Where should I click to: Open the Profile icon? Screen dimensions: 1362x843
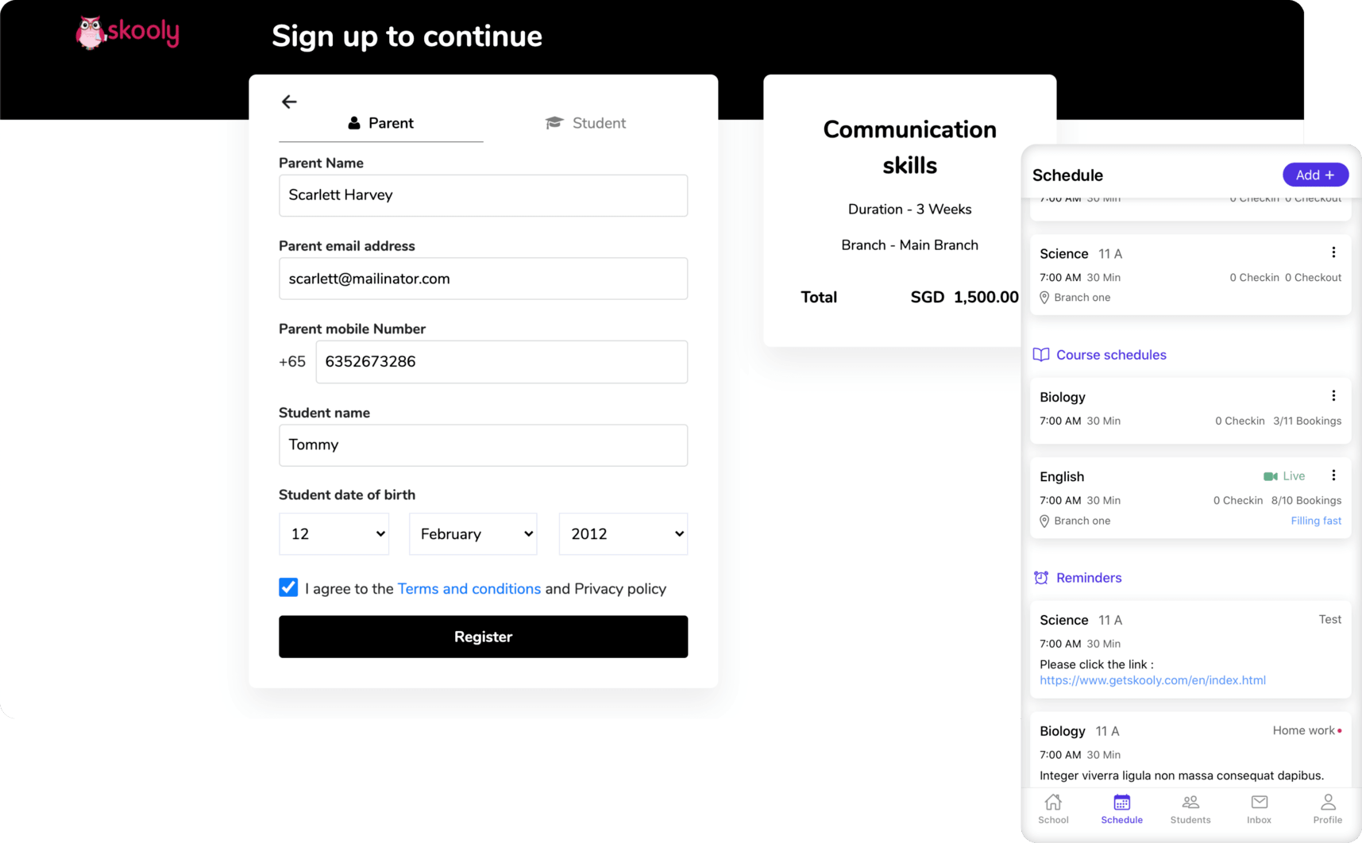pyautogui.click(x=1327, y=808)
